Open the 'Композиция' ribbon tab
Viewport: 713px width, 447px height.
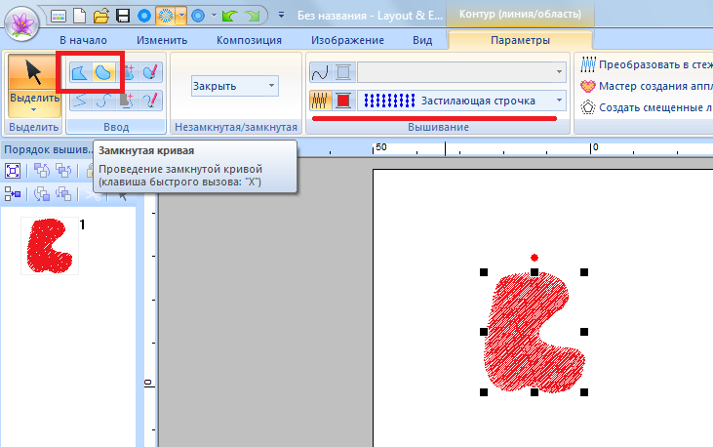click(250, 40)
